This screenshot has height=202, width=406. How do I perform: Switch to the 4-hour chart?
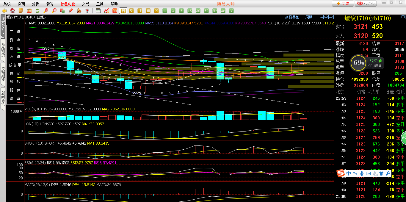[x=223, y=11]
